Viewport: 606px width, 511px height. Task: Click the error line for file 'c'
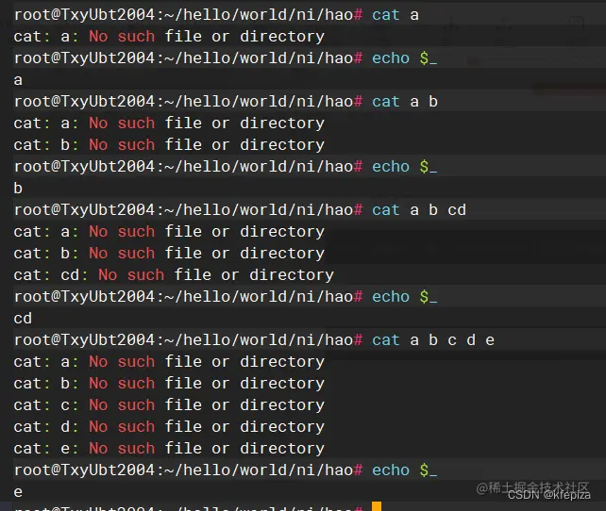[x=169, y=405]
